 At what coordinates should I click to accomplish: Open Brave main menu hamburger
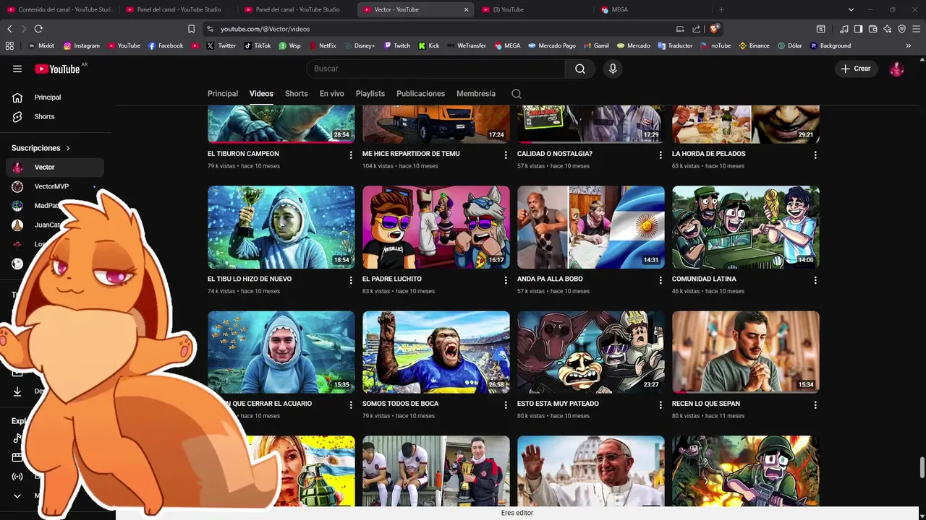point(917,29)
